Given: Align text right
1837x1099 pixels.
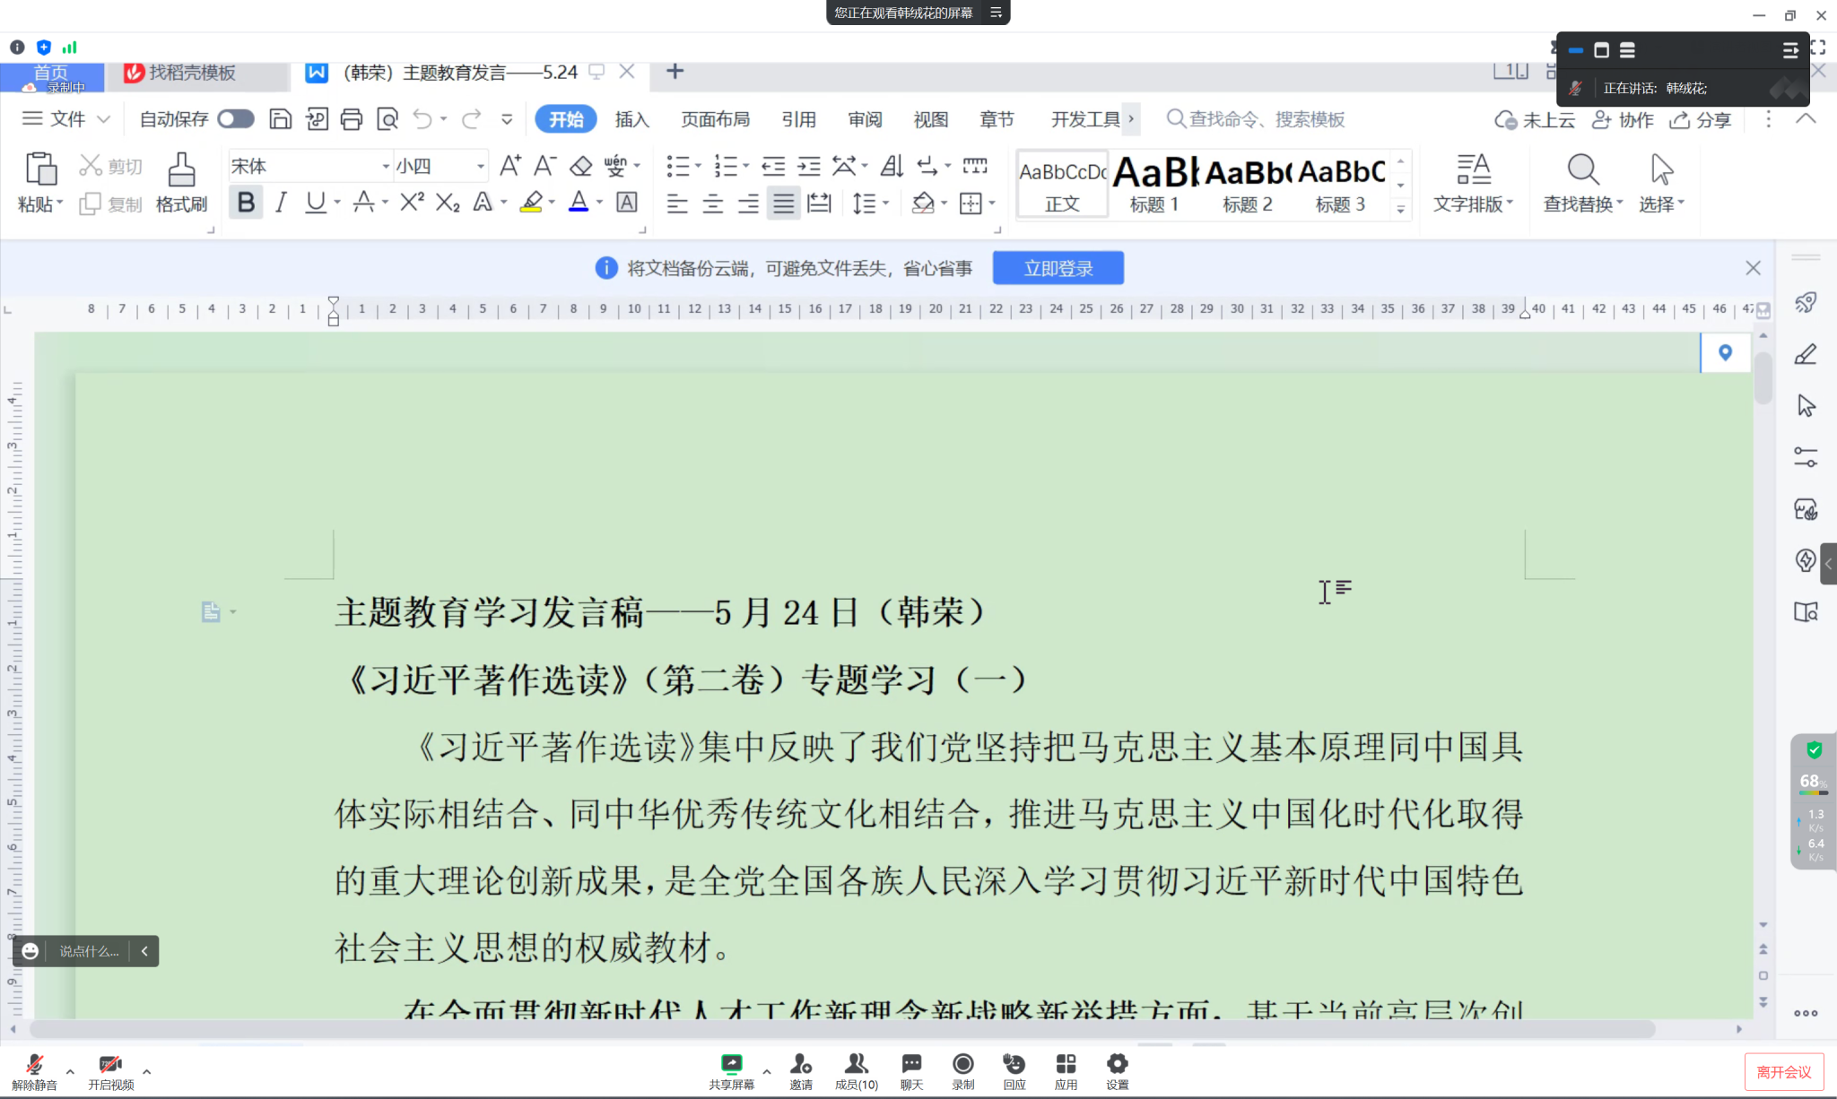Looking at the screenshot, I should (748, 203).
